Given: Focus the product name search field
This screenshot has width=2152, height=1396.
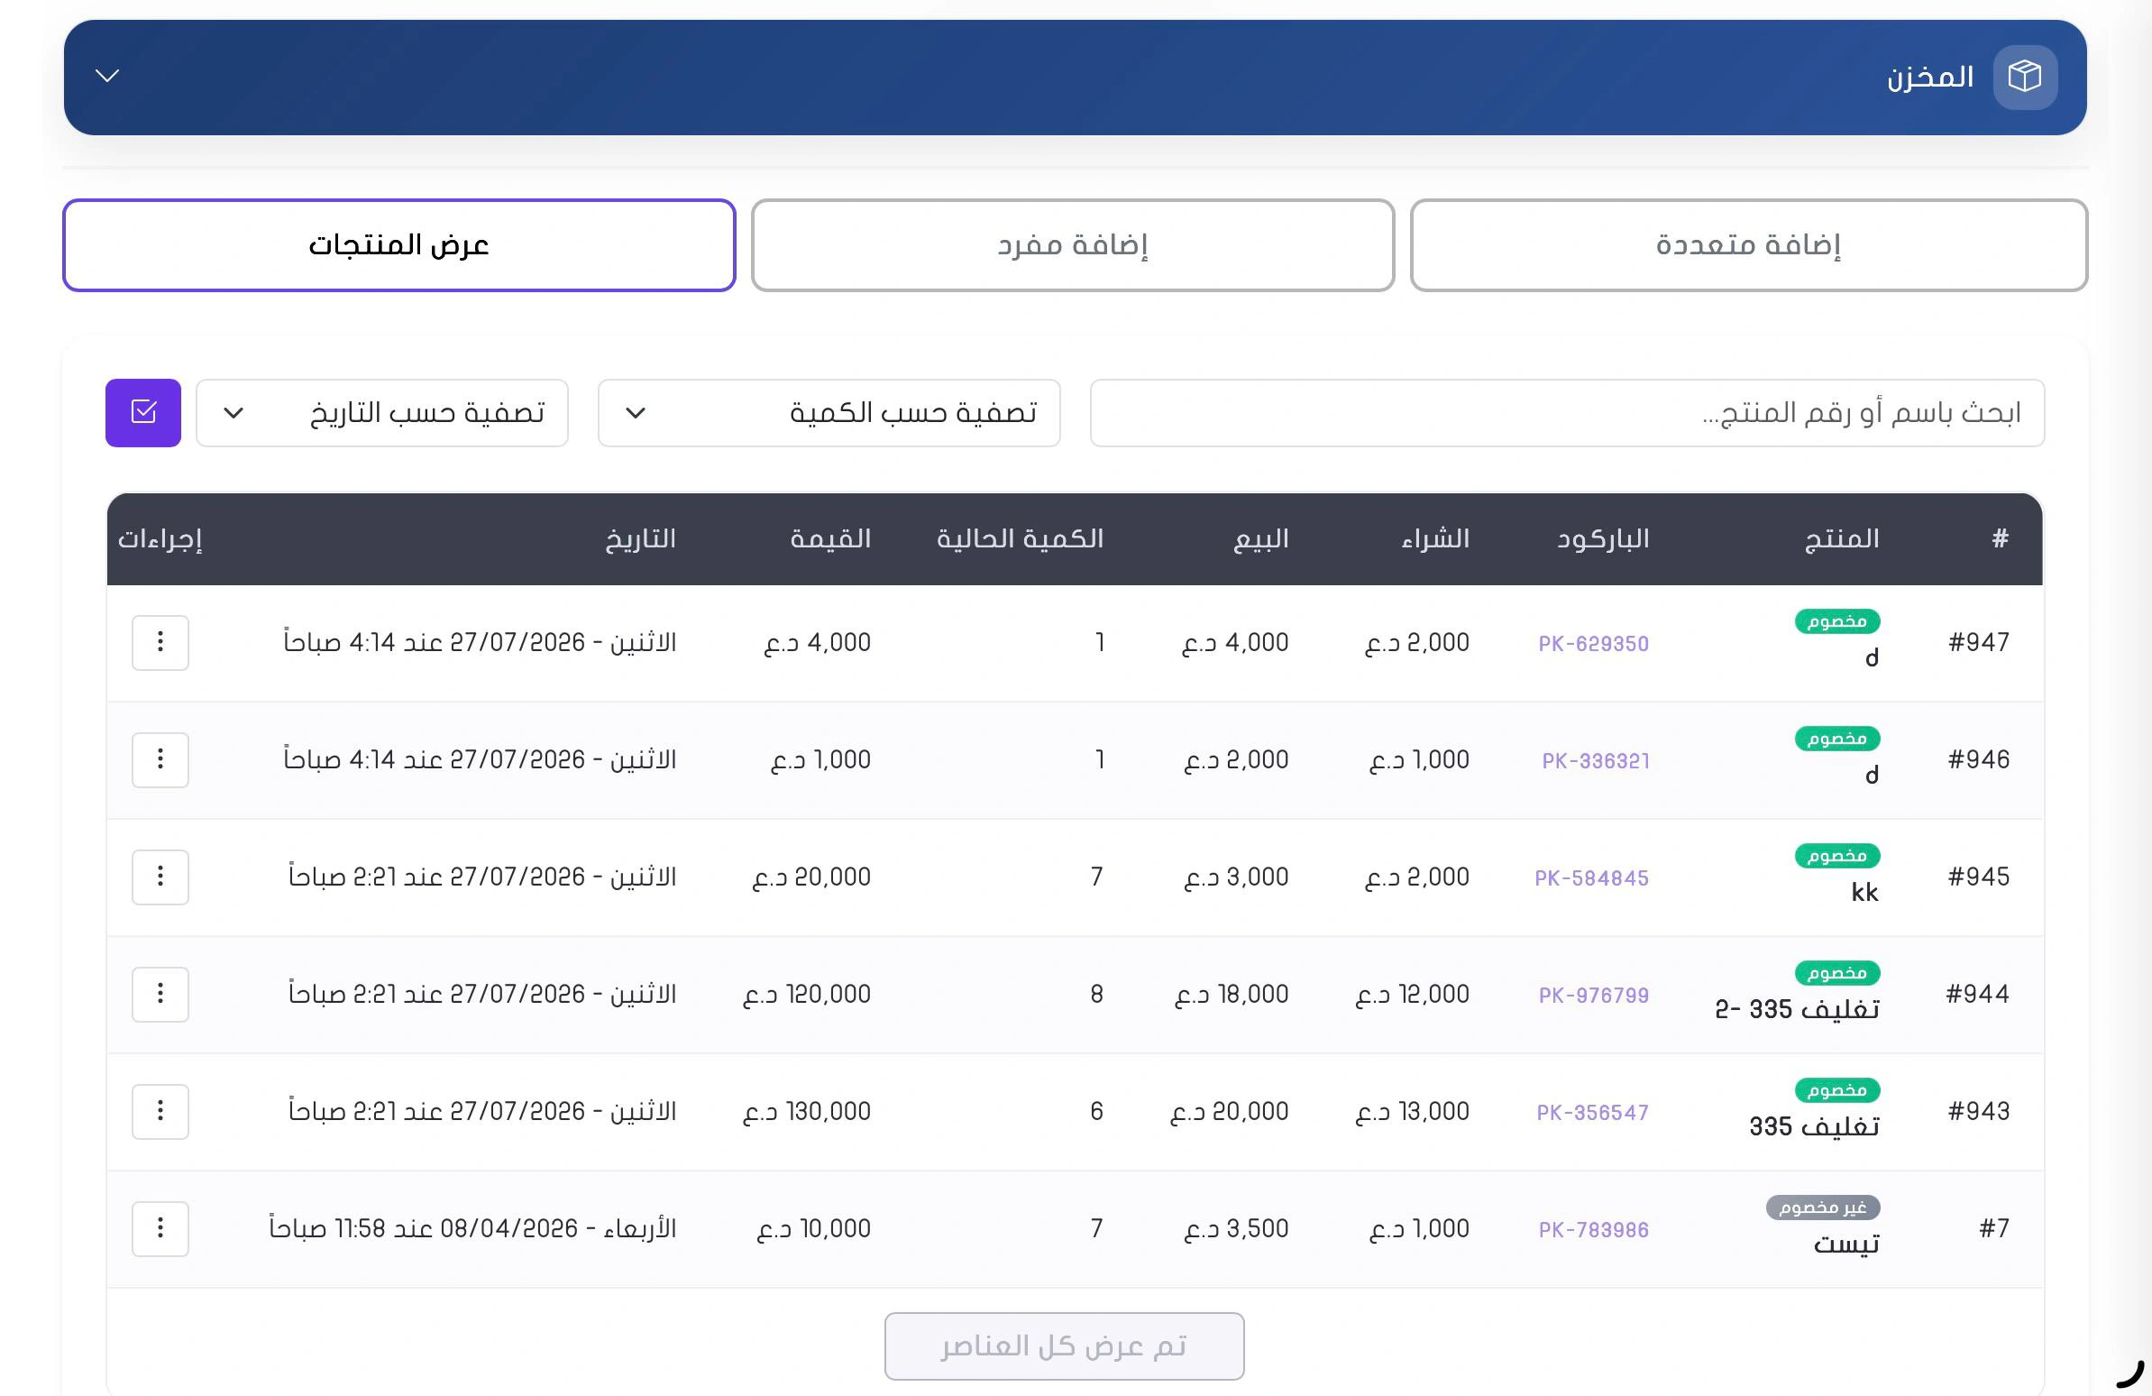Looking at the screenshot, I should point(1567,412).
